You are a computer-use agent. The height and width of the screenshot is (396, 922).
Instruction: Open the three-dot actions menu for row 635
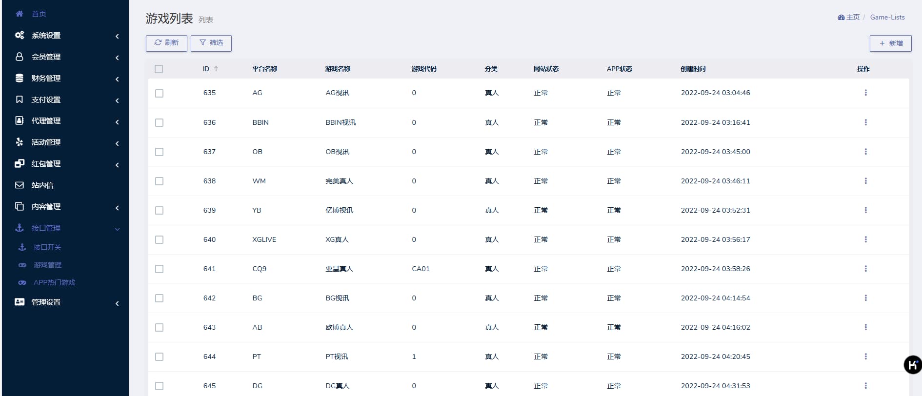coord(865,93)
